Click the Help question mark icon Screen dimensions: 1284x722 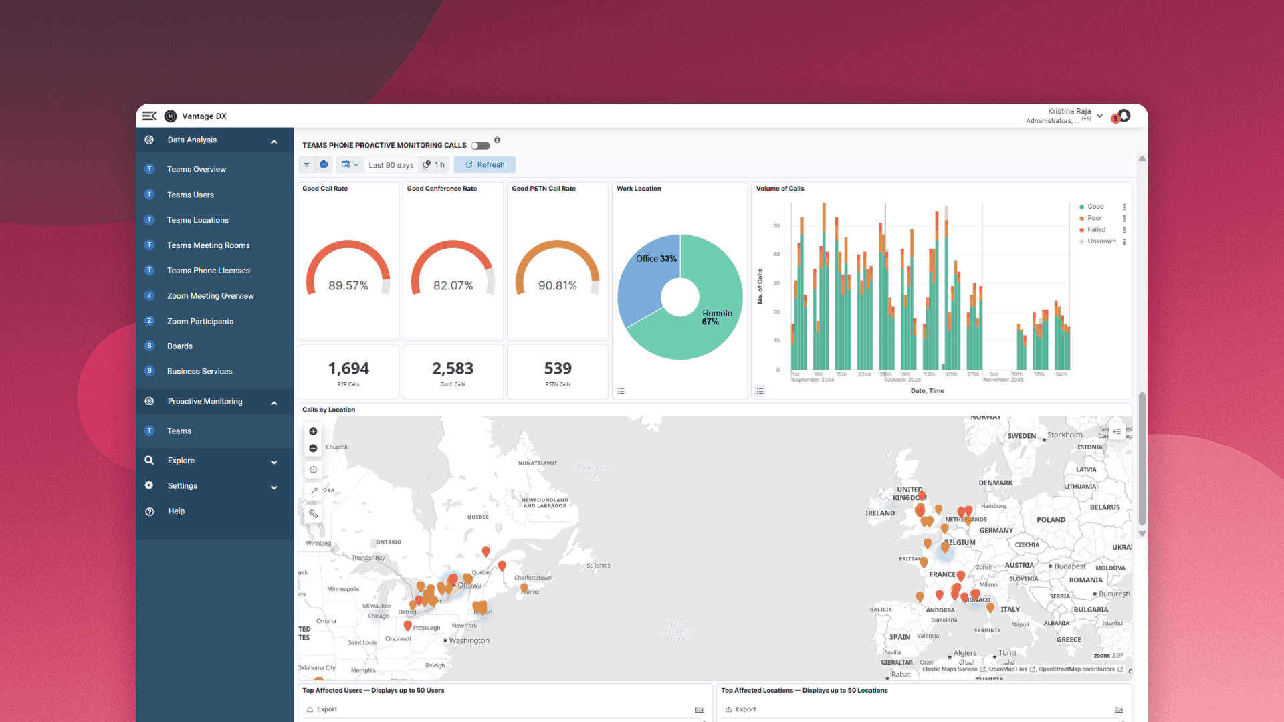[150, 511]
